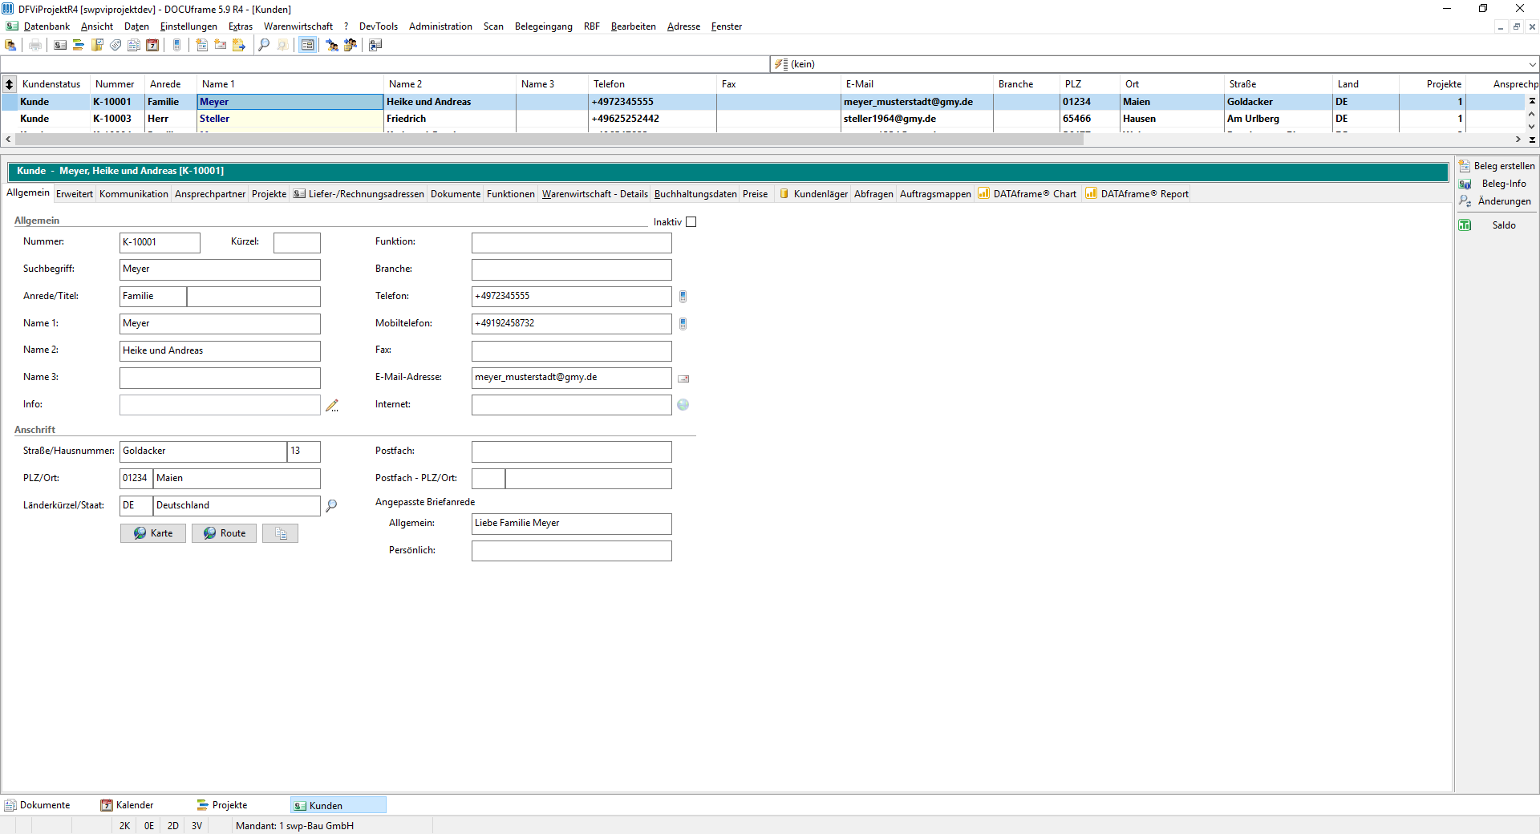Click the column sort arrows above Kundenstatus
This screenshot has height=834, width=1540.
[10, 84]
